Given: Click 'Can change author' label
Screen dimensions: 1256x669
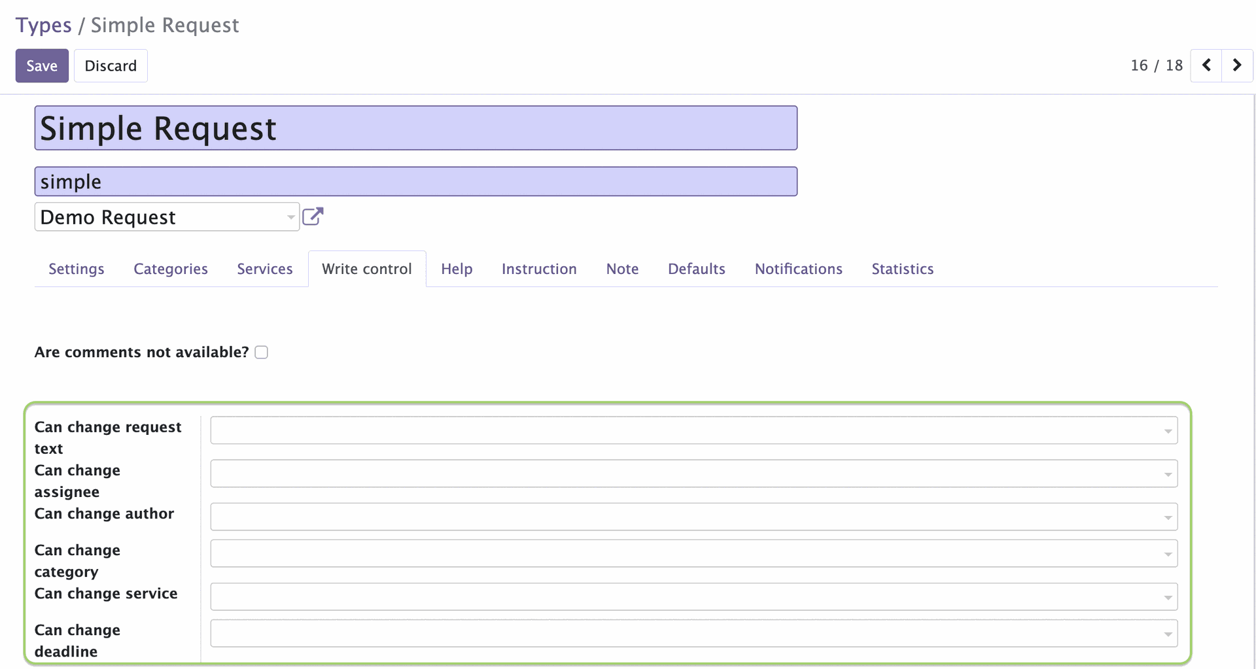Looking at the screenshot, I should 105,514.
